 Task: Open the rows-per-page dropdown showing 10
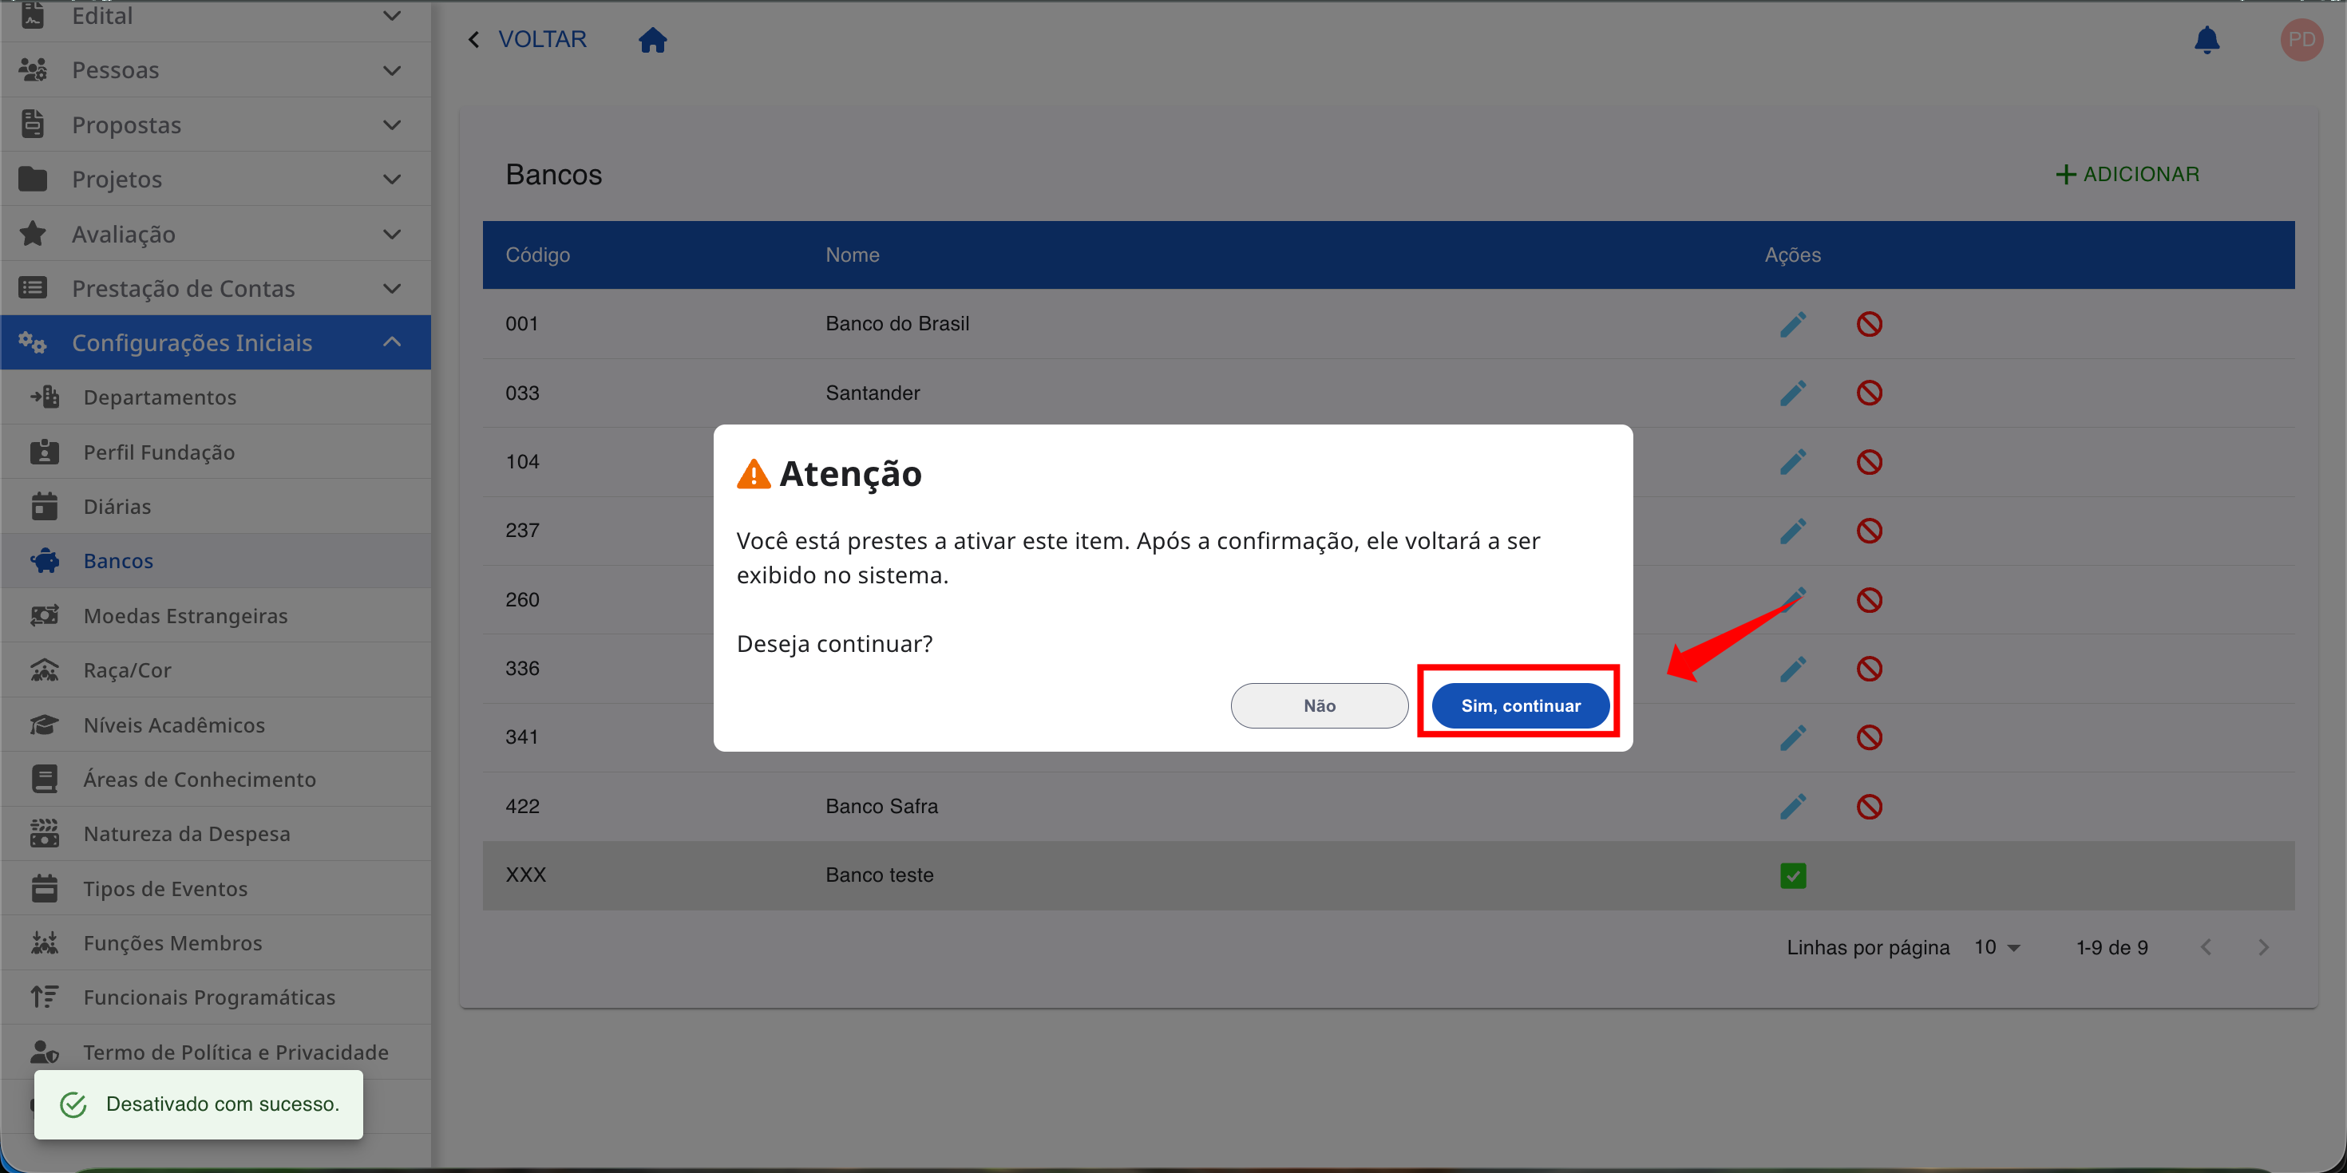click(x=1997, y=947)
